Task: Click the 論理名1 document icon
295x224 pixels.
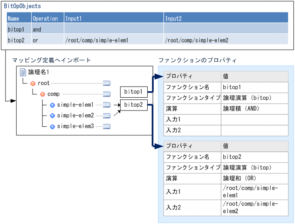Action: click(x=23, y=72)
